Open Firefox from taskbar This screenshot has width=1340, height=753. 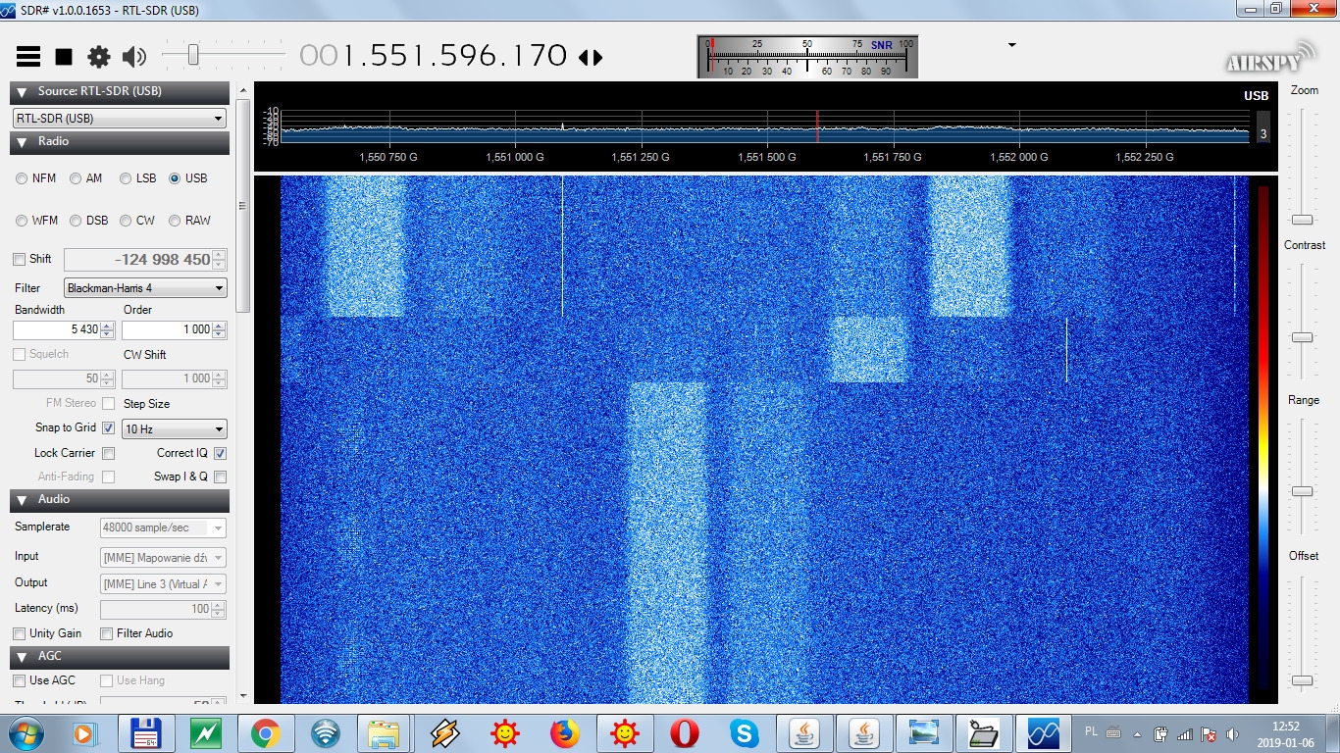(x=564, y=733)
